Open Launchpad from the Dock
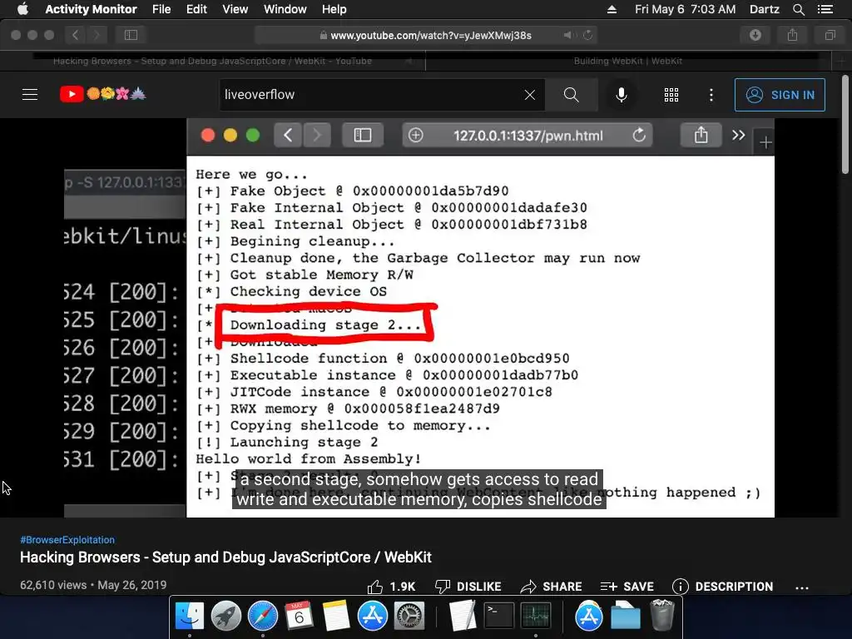 point(226,617)
